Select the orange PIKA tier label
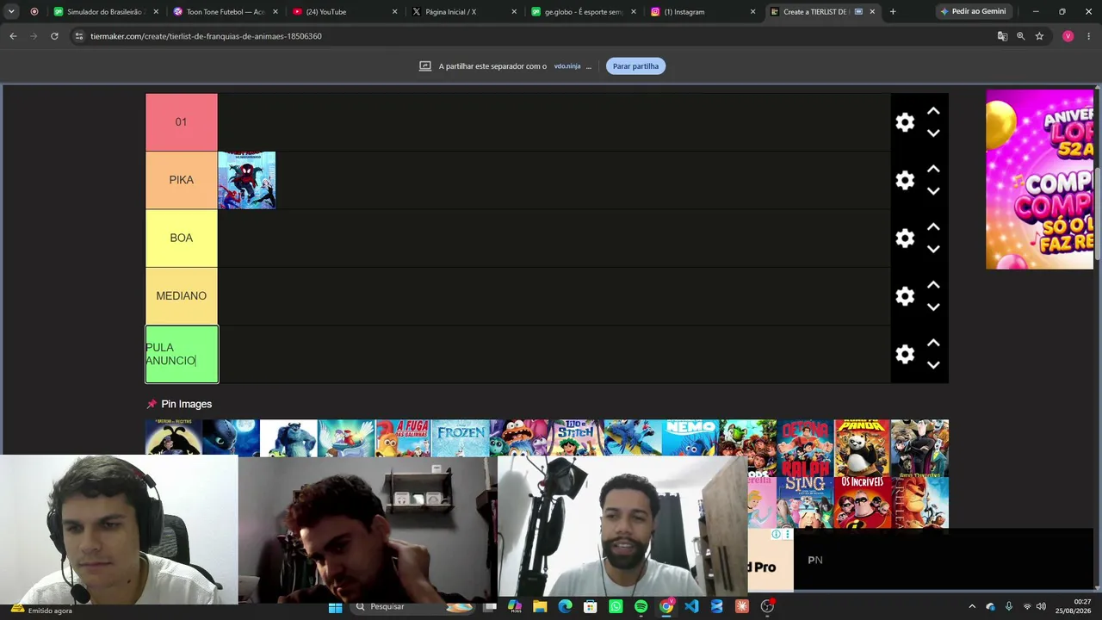Image resolution: width=1102 pixels, height=620 pixels. click(x=181, y=180)
